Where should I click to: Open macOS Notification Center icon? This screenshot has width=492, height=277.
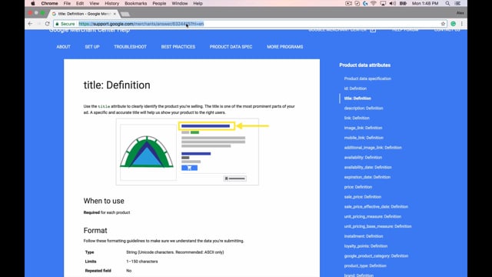458,3
